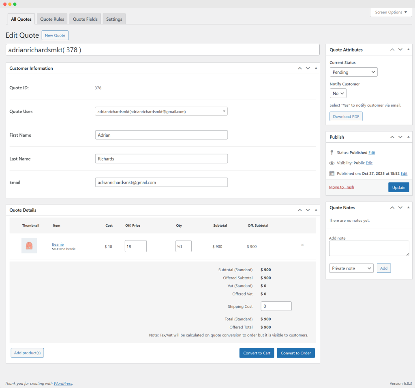Viewport: 415px width, 388px height.
Task: Click the Move to Trash link
Action: click(341, 187)
